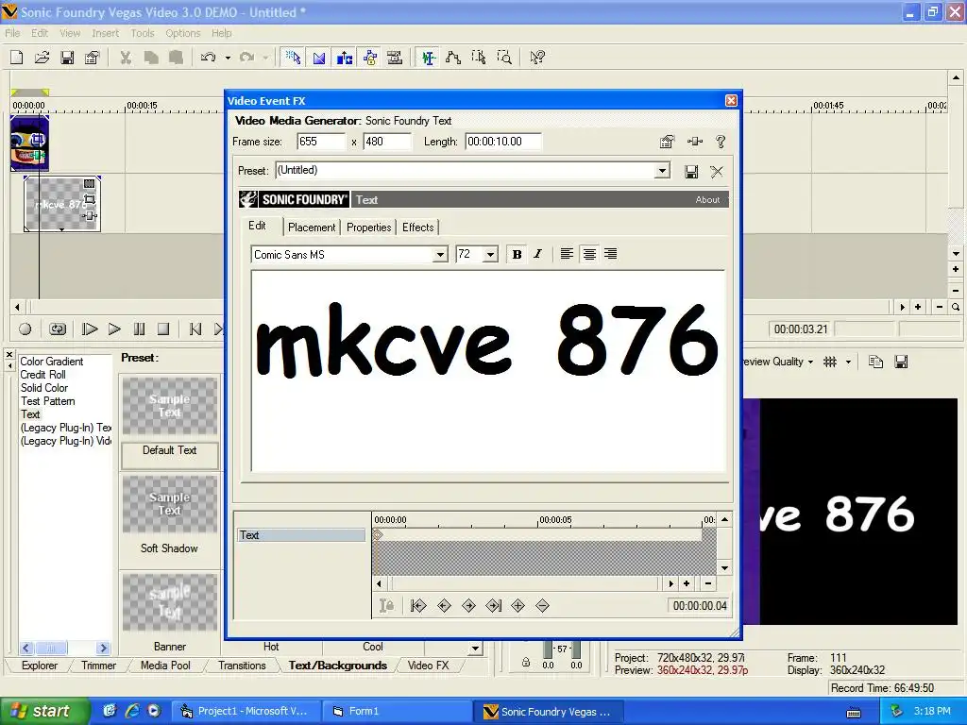Click the Pause button in transport
This screenshot has width=967, height=725.
(x=140, y=329)
